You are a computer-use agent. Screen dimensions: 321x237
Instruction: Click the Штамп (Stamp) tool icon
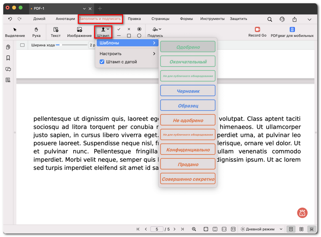pyautogui.click(x=103, y=30)
